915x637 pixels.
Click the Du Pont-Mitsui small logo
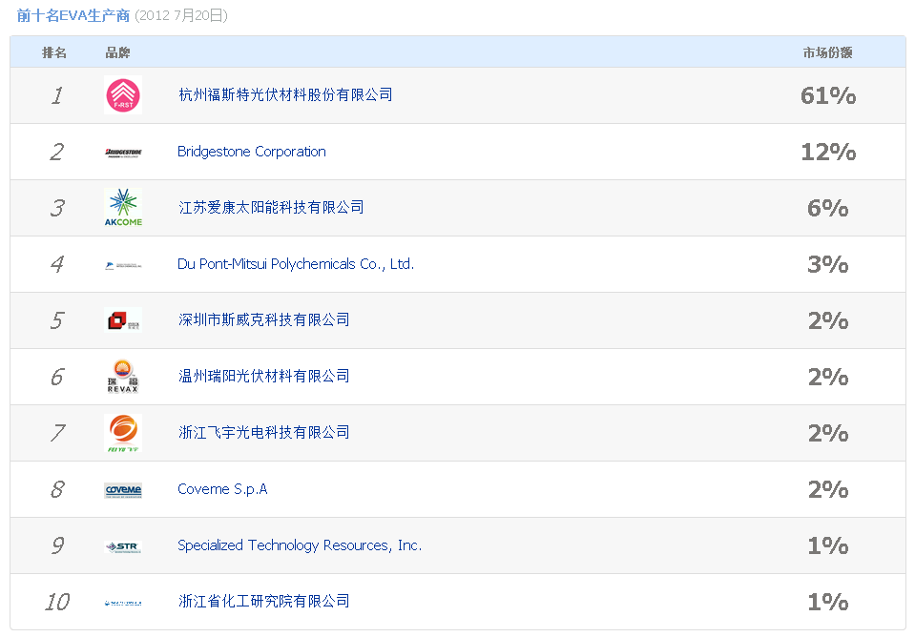(123, 265)
